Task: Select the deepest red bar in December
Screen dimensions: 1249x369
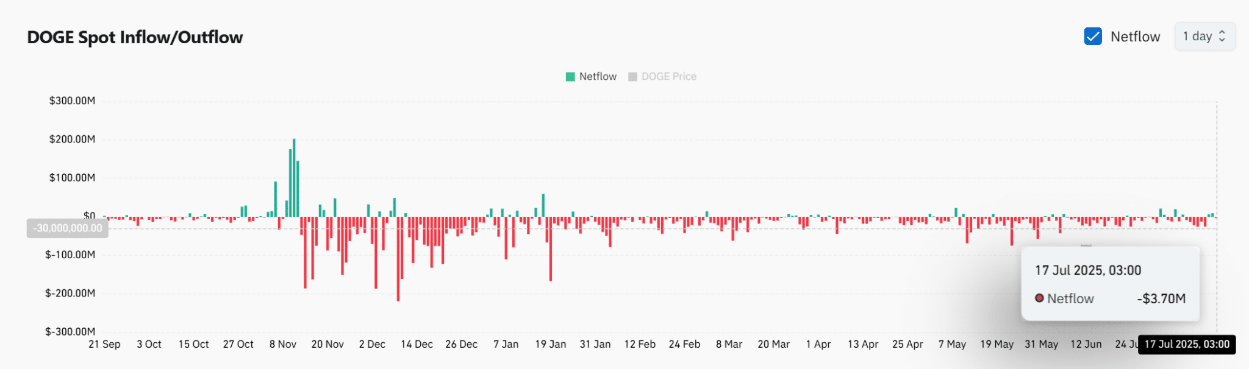Action: tap(398, 259)
